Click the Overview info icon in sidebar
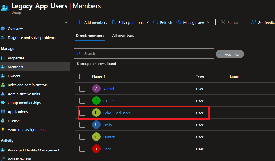Screen dimensions: 275x161 [x=3, y=29]
